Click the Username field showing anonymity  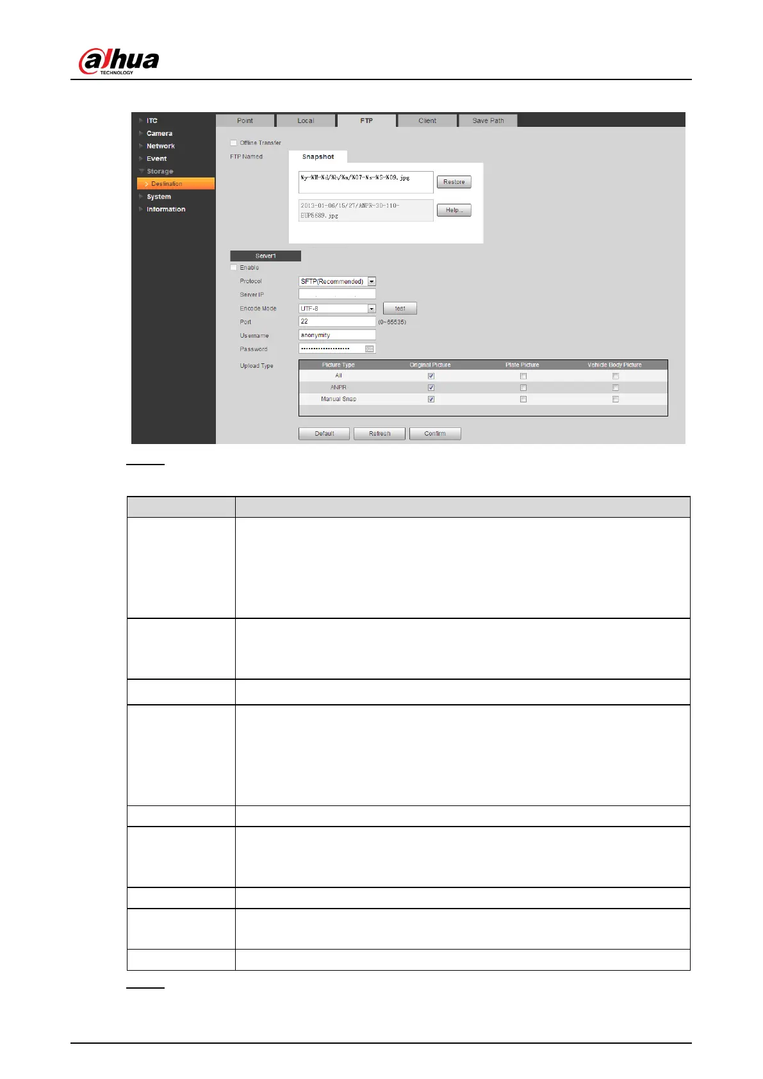(337, 335)
